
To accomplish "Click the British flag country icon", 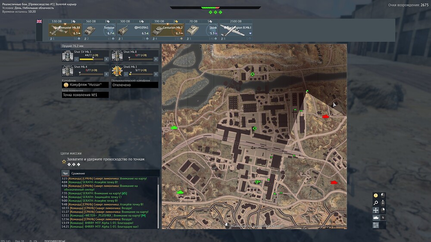I will click(x=39, y=22).
